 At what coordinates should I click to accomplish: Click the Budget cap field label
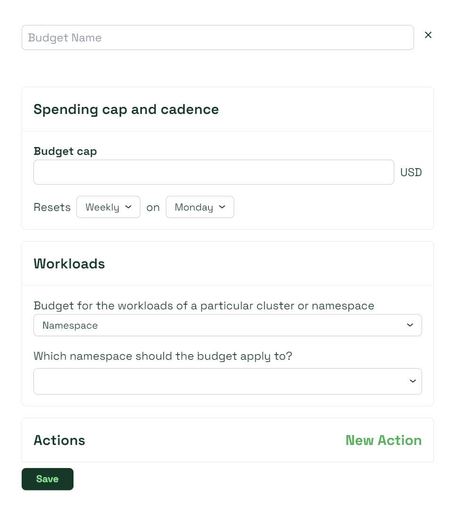[x=65, y=151]
